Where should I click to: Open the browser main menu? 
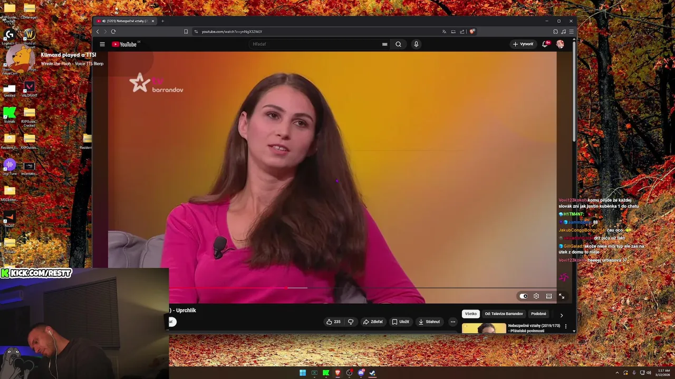571,32
